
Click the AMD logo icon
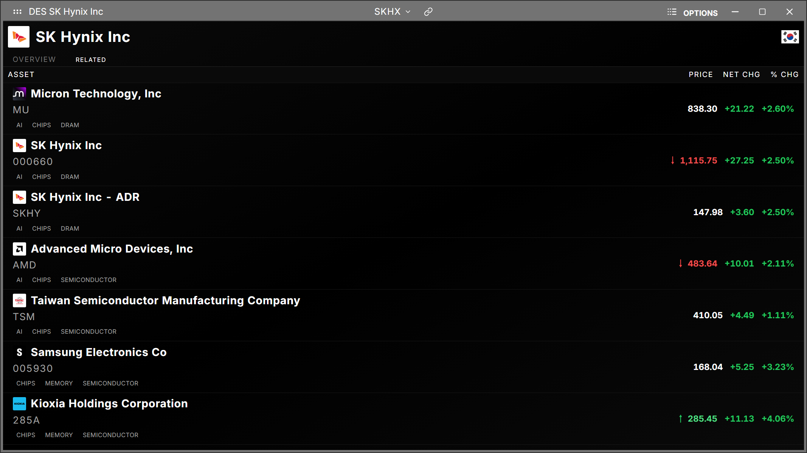(19, 249)
